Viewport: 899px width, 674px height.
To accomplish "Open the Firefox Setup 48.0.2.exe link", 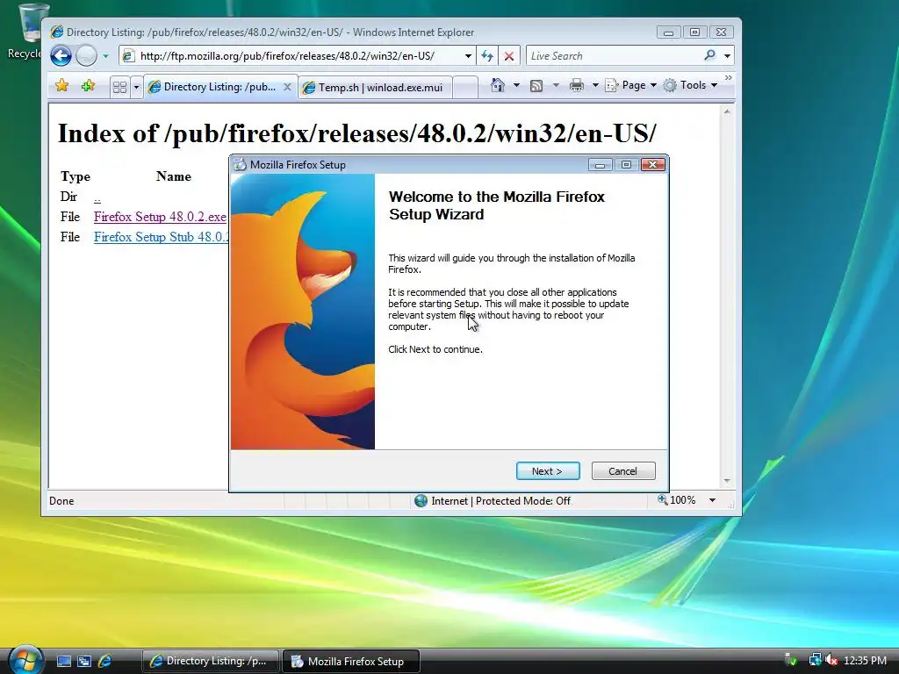I will (160, 217).
